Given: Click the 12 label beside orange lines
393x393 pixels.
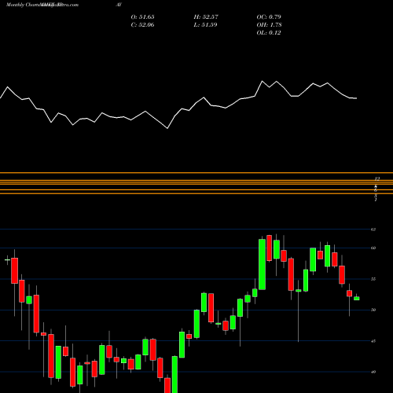Looking at the screenshot, I should point(376,178).
